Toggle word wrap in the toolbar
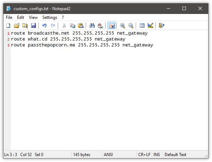This screenshot has width=212, height=162. point(111,25)
